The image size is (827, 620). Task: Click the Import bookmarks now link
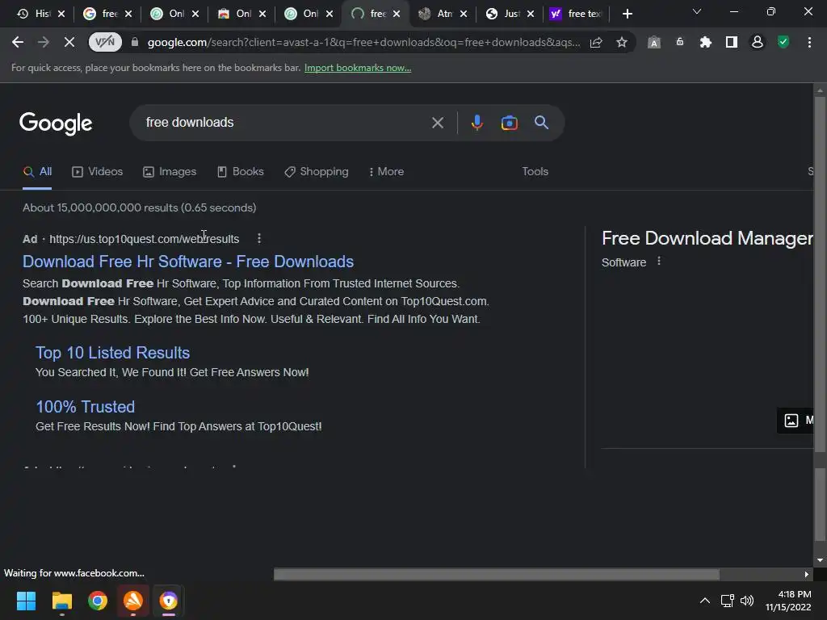358,68
